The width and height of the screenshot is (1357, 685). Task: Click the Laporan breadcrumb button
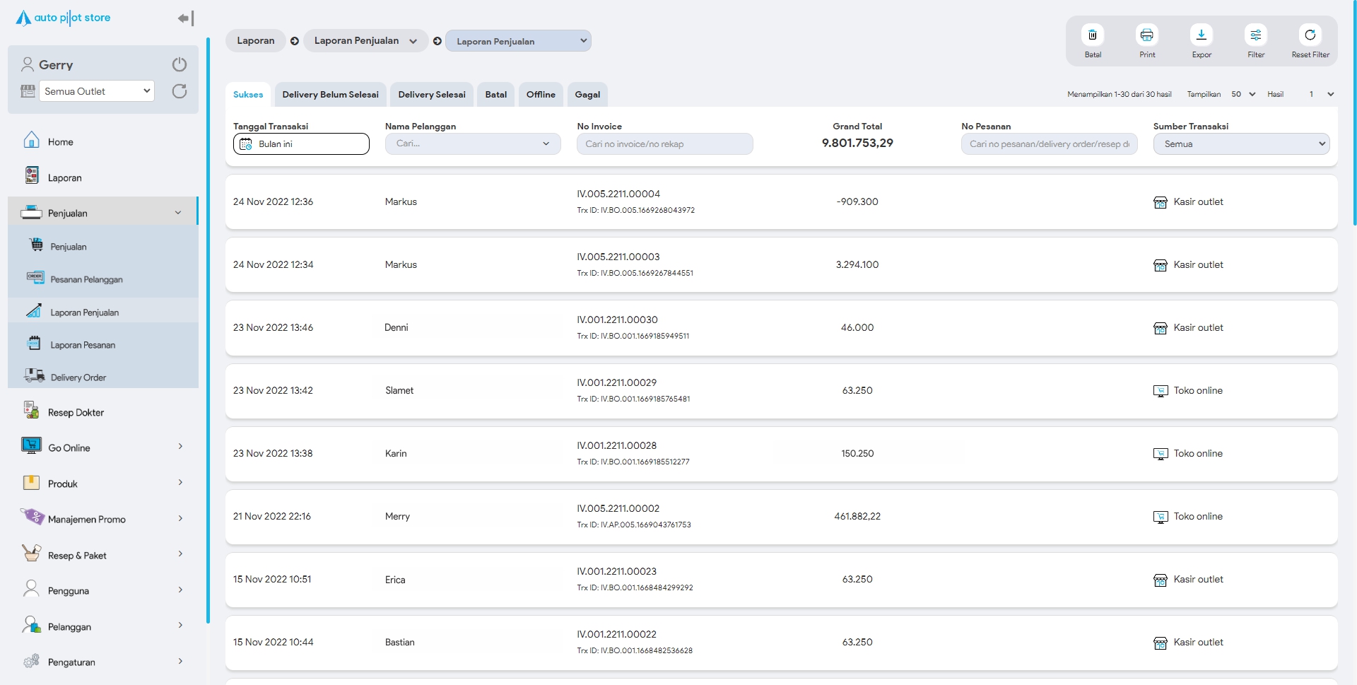(x=255, y=41)
